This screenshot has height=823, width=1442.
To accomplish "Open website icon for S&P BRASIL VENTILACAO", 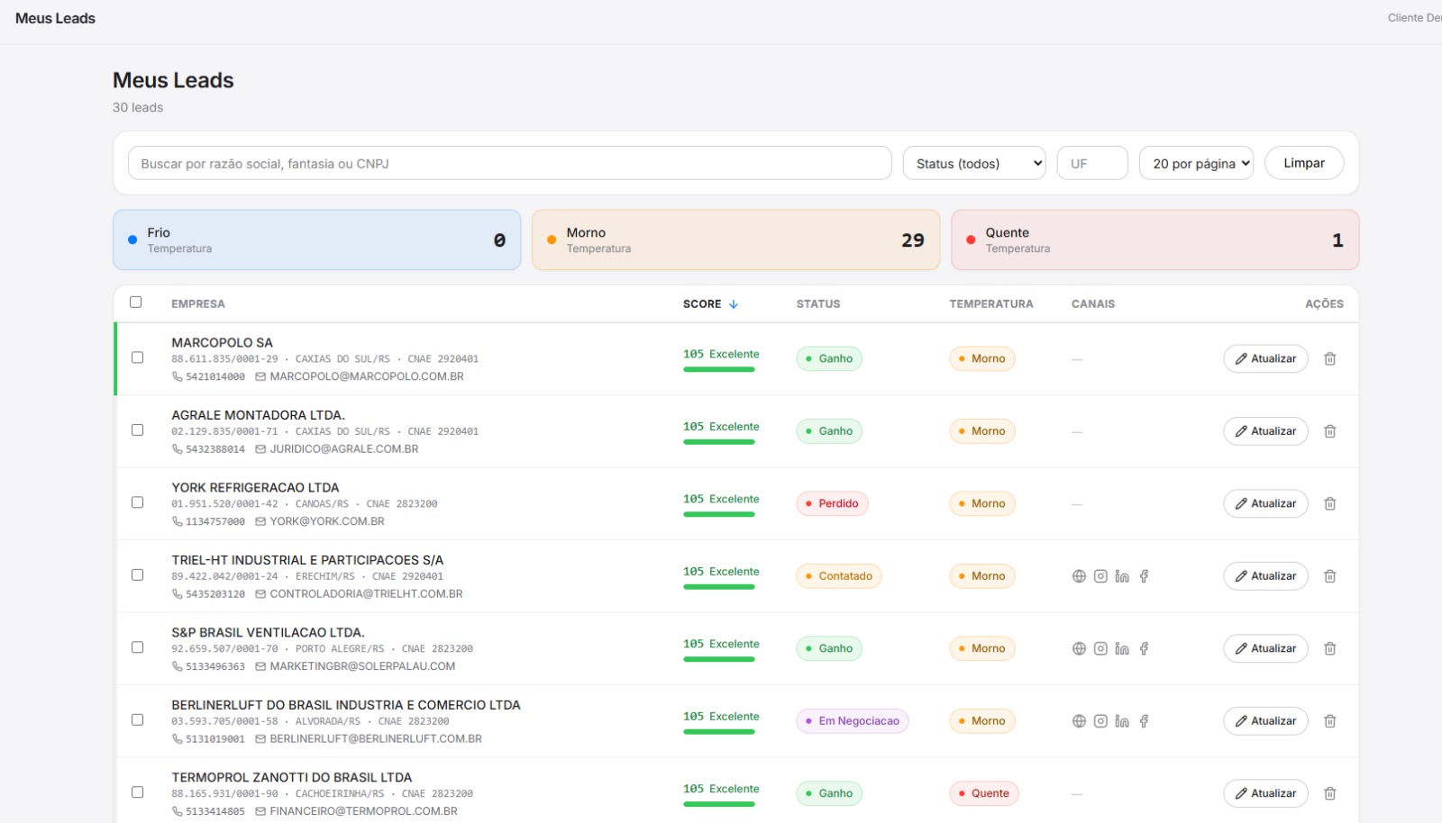I will click(1079, 648).
